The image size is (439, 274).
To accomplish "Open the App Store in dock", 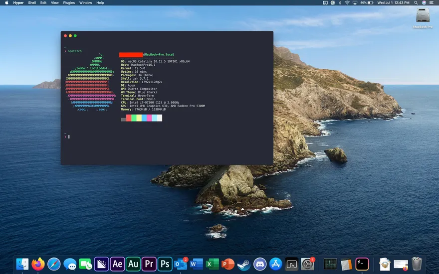I will click(275, 264).
